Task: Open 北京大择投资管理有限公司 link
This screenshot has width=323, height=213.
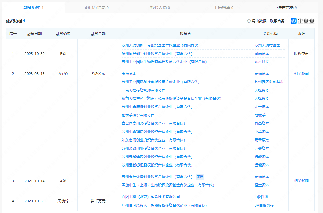Action: point(143,90)
